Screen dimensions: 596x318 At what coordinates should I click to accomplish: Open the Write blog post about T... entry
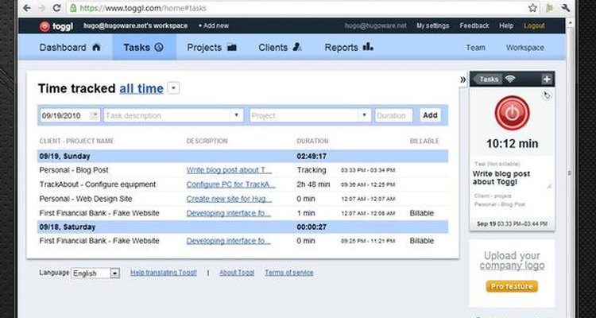point(229,170)
